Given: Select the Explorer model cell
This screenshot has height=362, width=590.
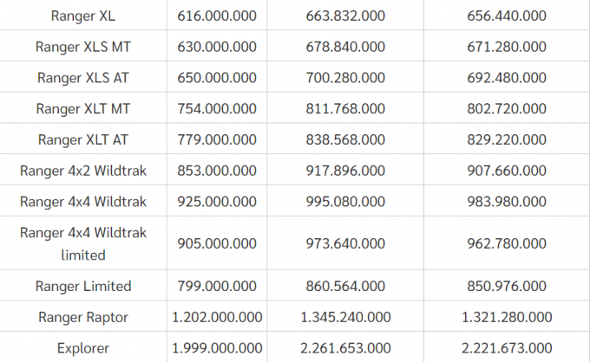Looking at the screenshot, I should coord(83,347).
